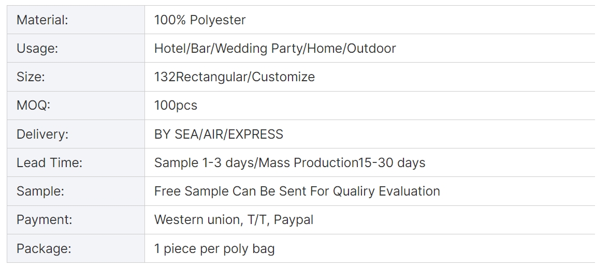
Task: Select 1 piece per poly bag text
Action: (214, 249)
